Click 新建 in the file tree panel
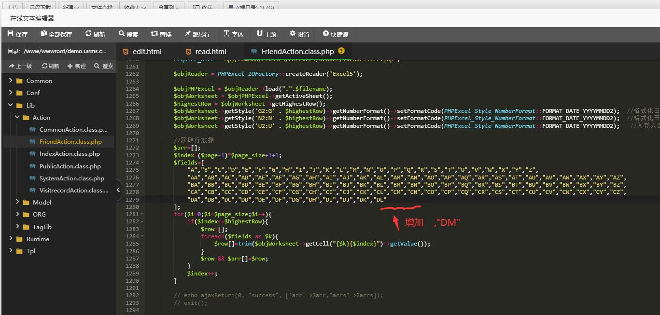660x315 pixels. (77, 66)
